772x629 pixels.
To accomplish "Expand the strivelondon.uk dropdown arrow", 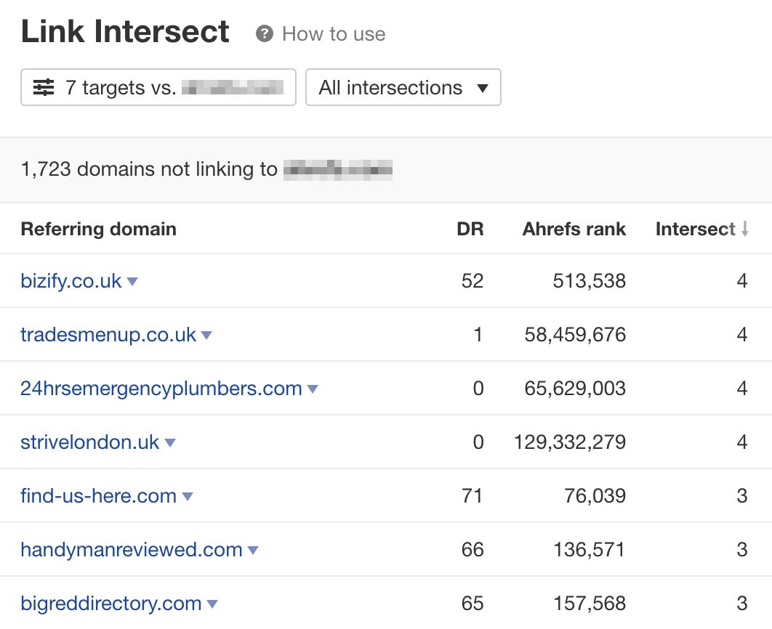I will point(170,443).
